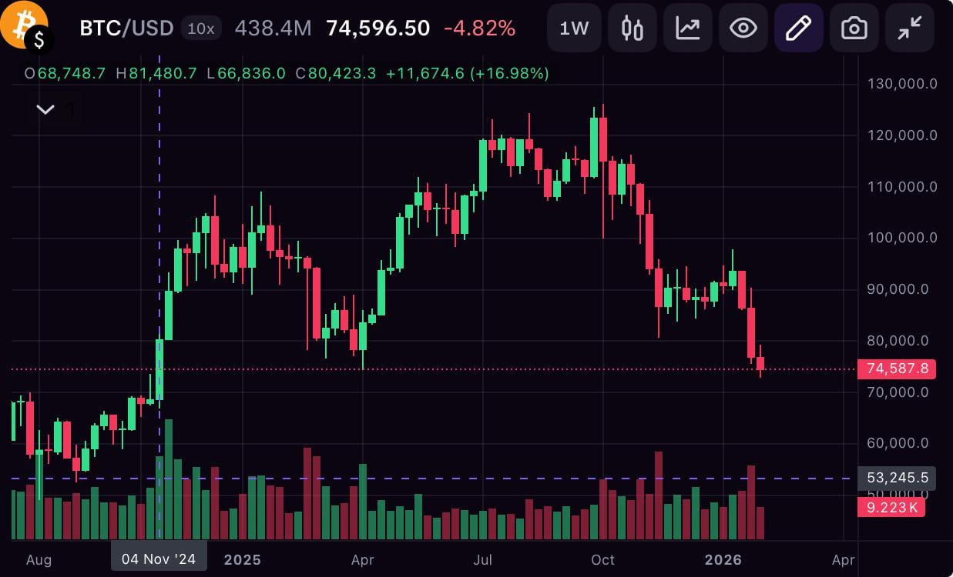
Task: Click the BTC/USD pair name
Action: pos(126,28)
